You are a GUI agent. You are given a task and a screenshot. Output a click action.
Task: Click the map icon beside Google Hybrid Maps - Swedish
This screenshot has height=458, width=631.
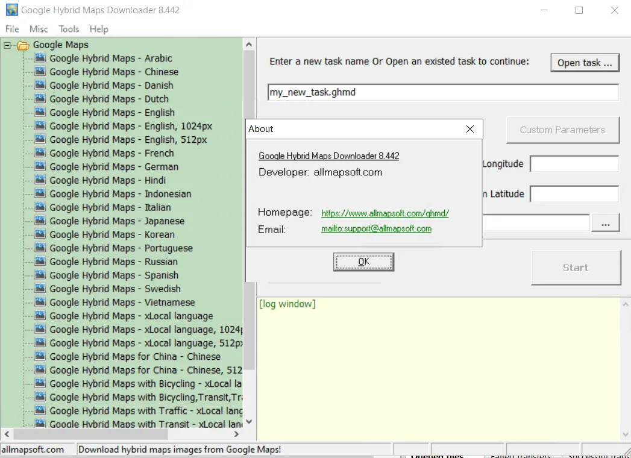pos(40,288)
